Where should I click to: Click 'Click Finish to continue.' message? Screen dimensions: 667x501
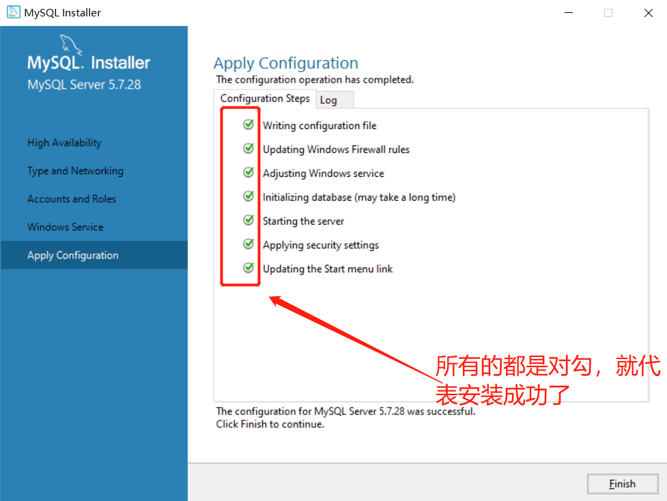point(270,424)
